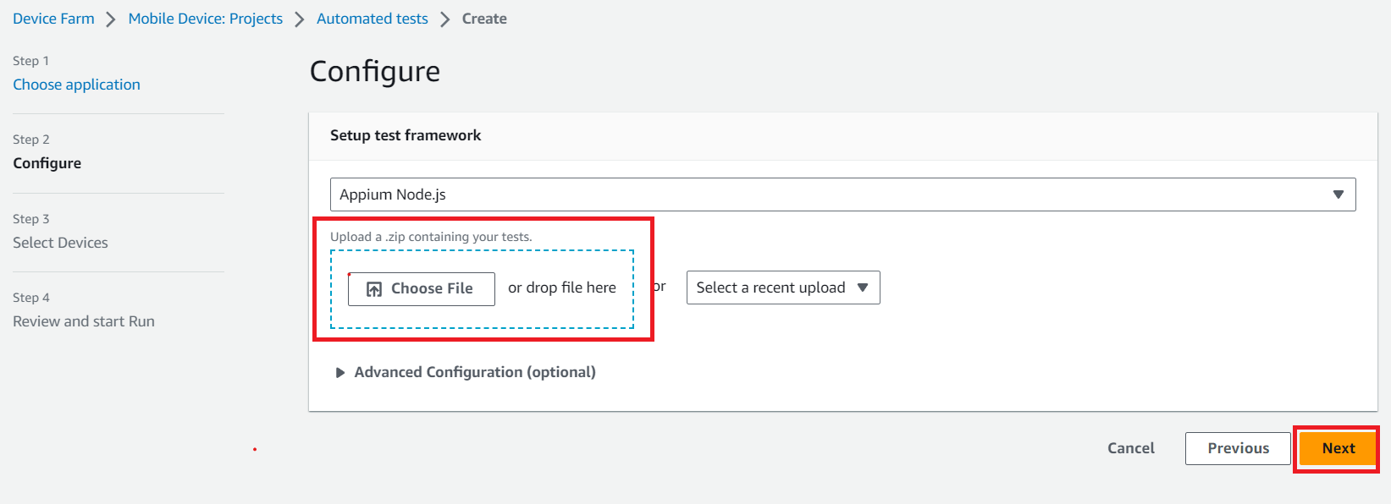Select the Configure step in sidebar

[x=47, y=163]
